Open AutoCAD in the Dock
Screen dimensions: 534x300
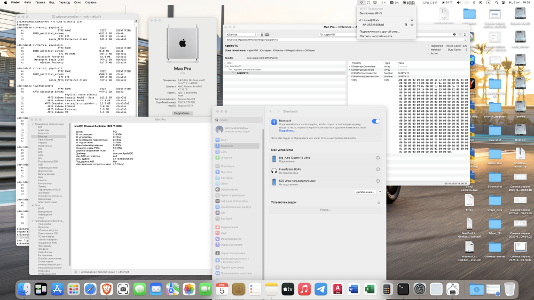(x=337, y=289)
